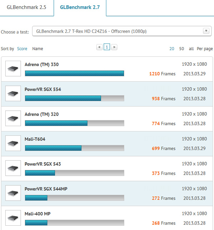This screenshot has width=214, height=230.
Task: Click the PowerVR SGX 544MP chip icon
Action: [x=13, y=193]
